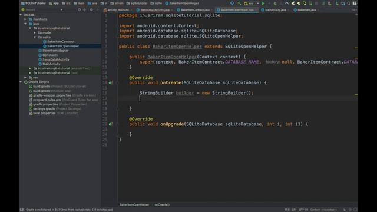Viewport: 377px width, 212px height.
Task: Expand the androidTest package
Action: click(30, 68)
